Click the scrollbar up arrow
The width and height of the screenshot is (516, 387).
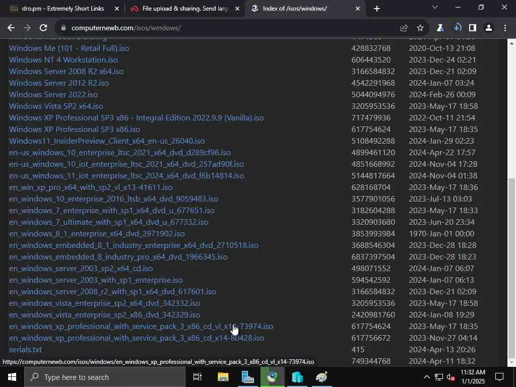tap(512, 43)
